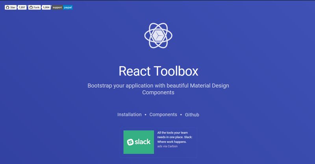The height and width of the screenshot is (164, 315).
Task: Click the React Toolbox heading
Action: tap(158, 71)
